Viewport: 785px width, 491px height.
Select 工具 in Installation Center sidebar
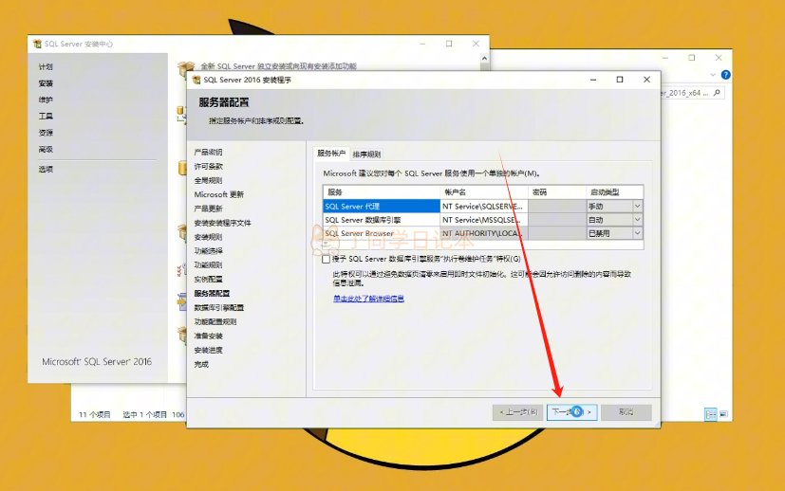[46, 116]
